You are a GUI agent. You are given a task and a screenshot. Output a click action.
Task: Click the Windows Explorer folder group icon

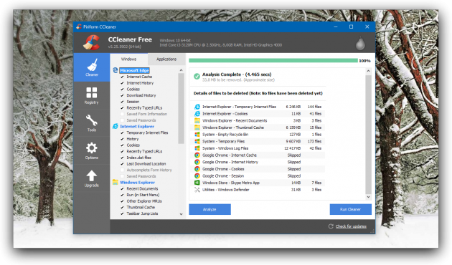[116, 182]
